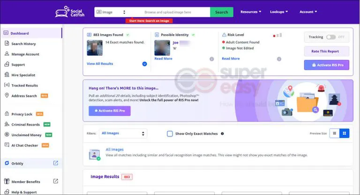
Task: Click the View All Results link
Action: (100, 64)
